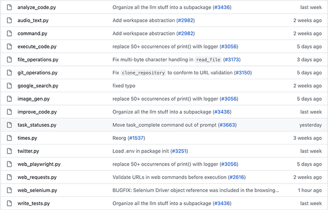
Task: Click 'Move task_complete command out of prompt'
Action: coord(165,125)
